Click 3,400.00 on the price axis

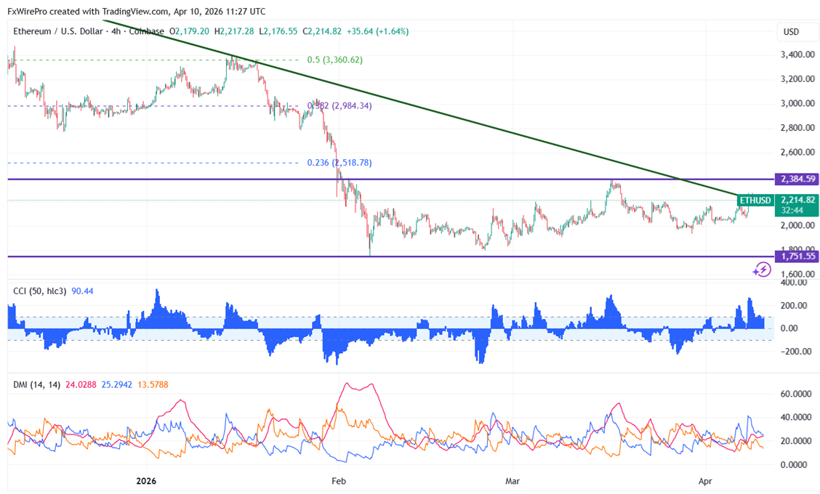797,54
